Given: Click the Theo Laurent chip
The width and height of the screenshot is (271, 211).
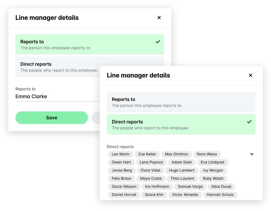Looking at the screenshot, I should point(182,178).
